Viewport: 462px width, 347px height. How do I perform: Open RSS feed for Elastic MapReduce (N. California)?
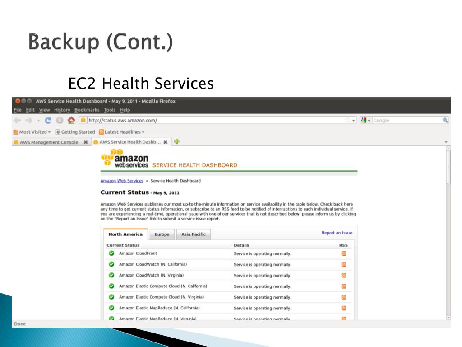tap(343, 308)
